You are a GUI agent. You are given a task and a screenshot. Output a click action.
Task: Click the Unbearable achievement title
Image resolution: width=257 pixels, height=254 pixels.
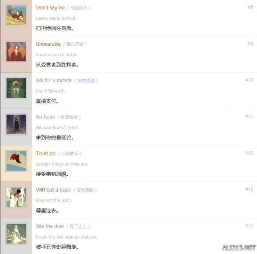[48, 44]
